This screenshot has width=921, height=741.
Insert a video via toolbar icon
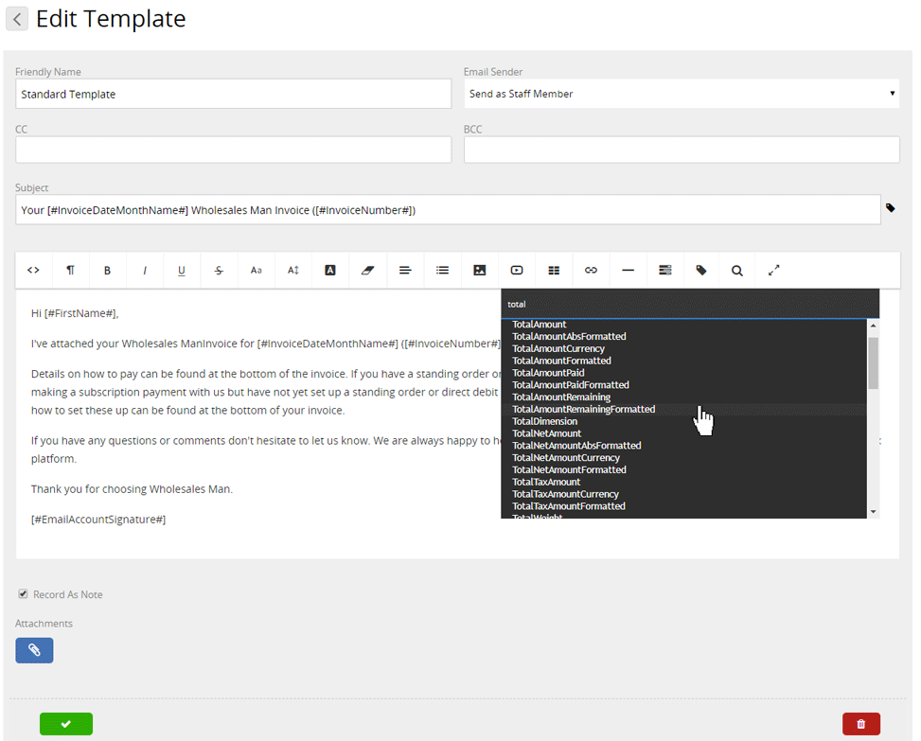[x=516, y=270]
